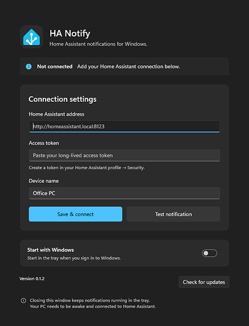Viewport: 249px width, 326px height.
Task: Click the outlined info icon near closing note
Action: [x=24, y=301]
